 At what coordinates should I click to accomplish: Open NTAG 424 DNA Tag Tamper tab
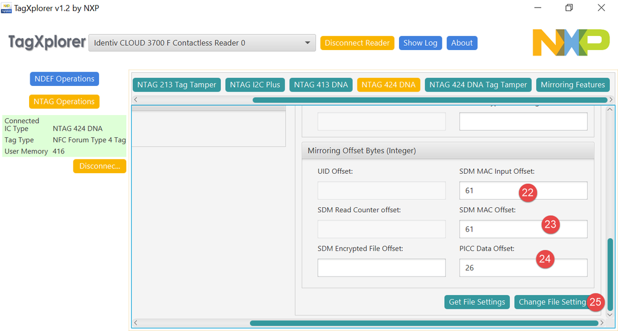pos(478,85)
